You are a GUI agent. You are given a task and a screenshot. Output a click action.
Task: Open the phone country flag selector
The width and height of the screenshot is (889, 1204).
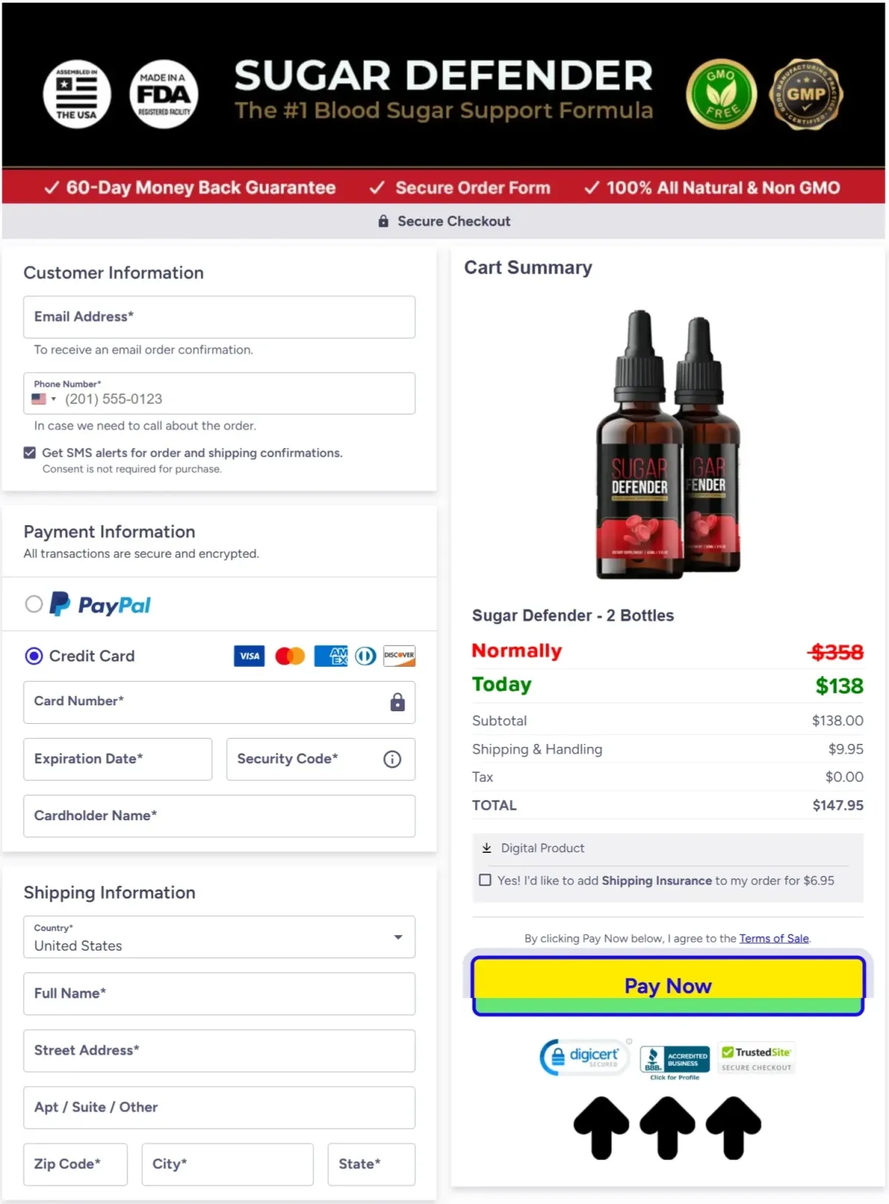(x=44, y=399)
